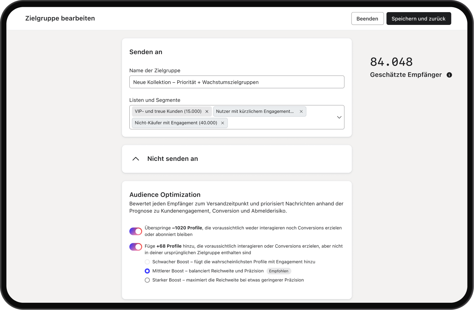This screenshot has width=474, height=310.
Task: Remove Nutzer mit kürzlichem Engagement tag
Action: 301,111
